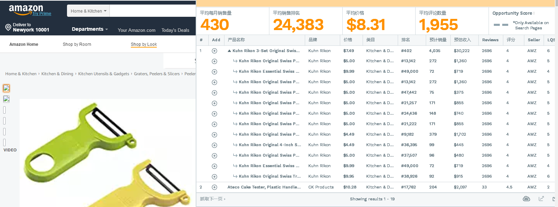
Task: Click the cloud icon in the extension footer
Action: 526,199
